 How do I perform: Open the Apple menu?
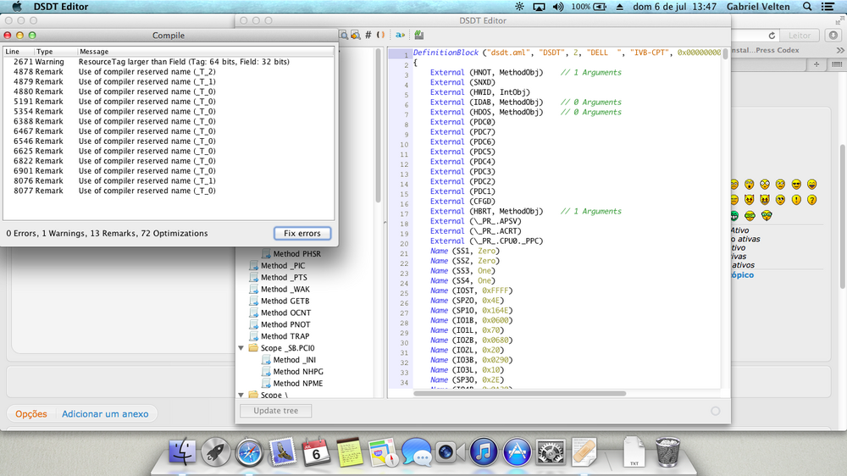[16, 7]
